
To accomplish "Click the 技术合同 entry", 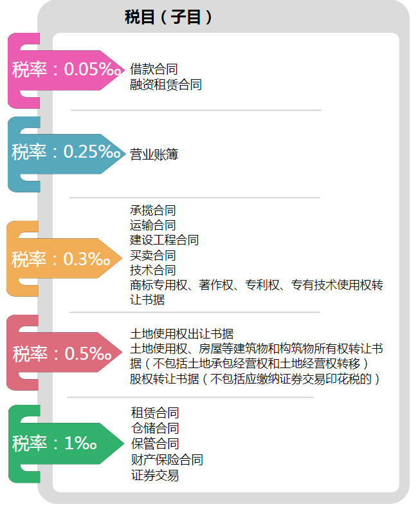I will [x=152, y=270].
